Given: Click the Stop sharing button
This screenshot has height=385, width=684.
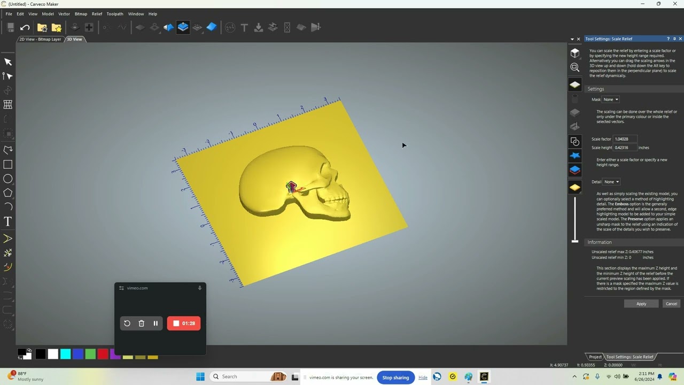Looking at the screenshot, I should click(395, 378).
